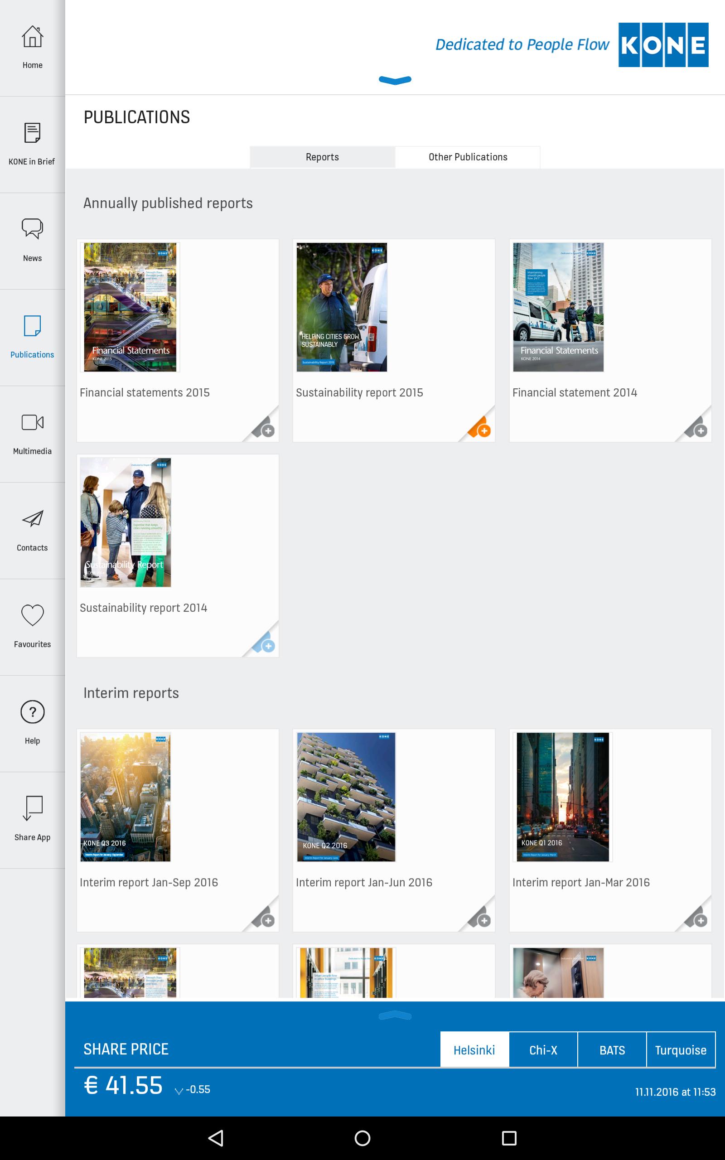This screenshot has height=1160, width=725.
Task: Open Financial statement 2014 cover thumbnail
Action: pos(558,307)
